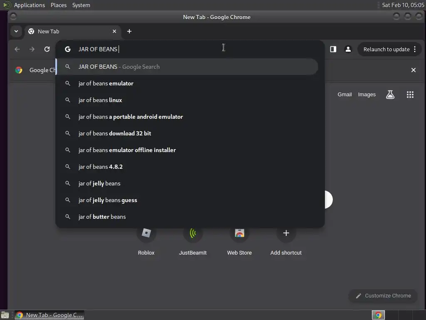Click Relaunch to update button

pos(386,49)
